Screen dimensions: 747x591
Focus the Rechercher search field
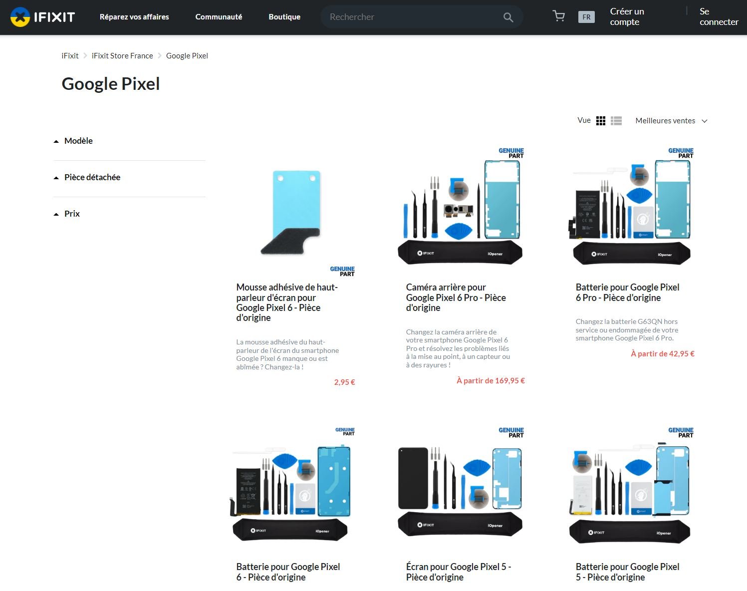412,17
